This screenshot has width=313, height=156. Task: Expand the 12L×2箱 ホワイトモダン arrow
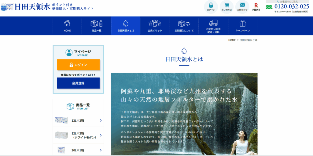(x=101, y=135)
